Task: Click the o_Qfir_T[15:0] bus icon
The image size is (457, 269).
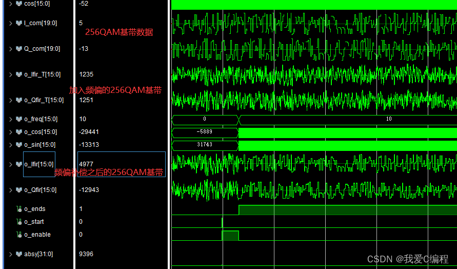Action: click(19, 100)
